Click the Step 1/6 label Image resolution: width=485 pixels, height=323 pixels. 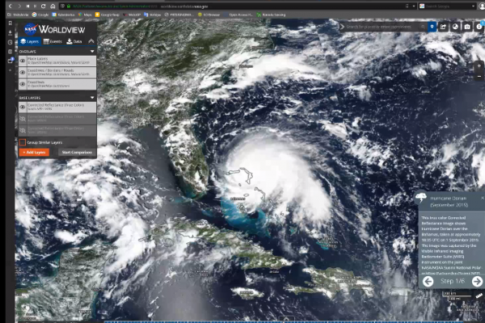(x=452, y=281)
